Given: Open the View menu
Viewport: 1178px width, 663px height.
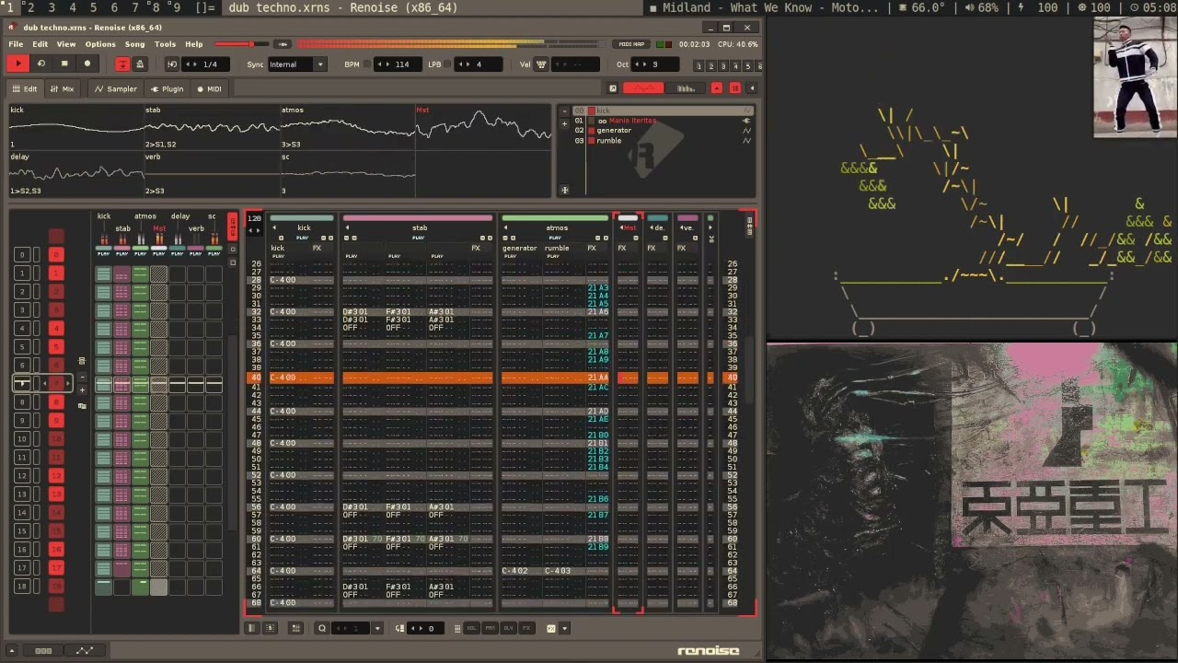Looking at the screenshot, I should (66, 44).
